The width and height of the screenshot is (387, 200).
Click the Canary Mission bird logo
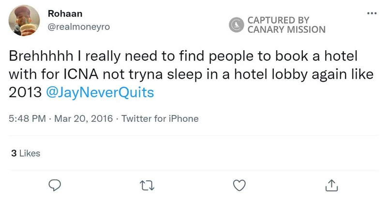pyautogui.click(x=236, y=24)
